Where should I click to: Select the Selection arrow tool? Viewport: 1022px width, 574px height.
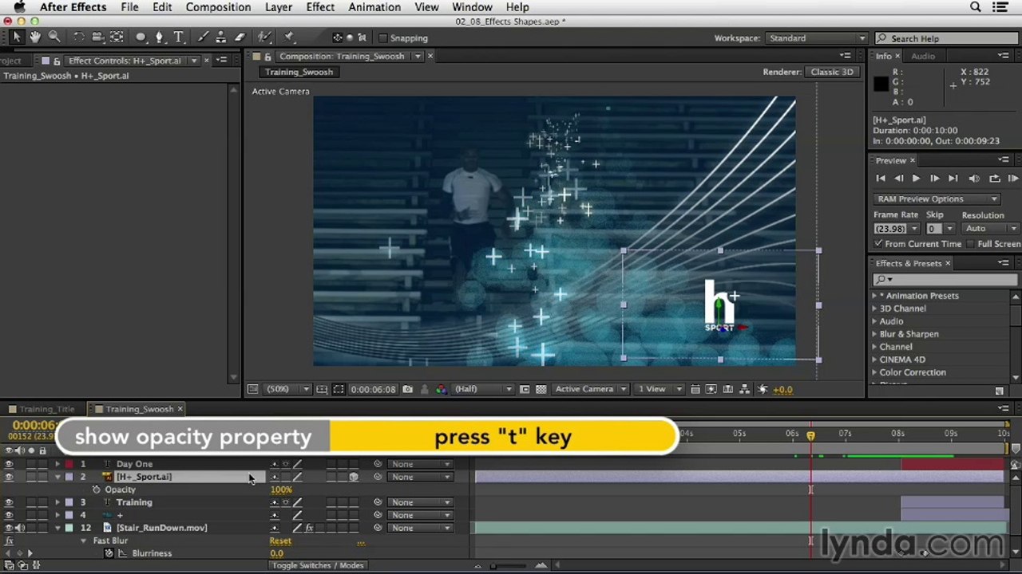tap(17, 37)
